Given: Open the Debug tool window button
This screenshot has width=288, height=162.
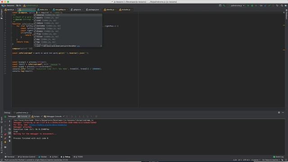Looking at the screenshot, I should pyautogui.click(x=66, y=157).
